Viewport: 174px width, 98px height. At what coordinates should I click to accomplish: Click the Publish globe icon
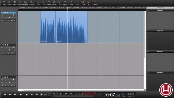tap(32, 3)
